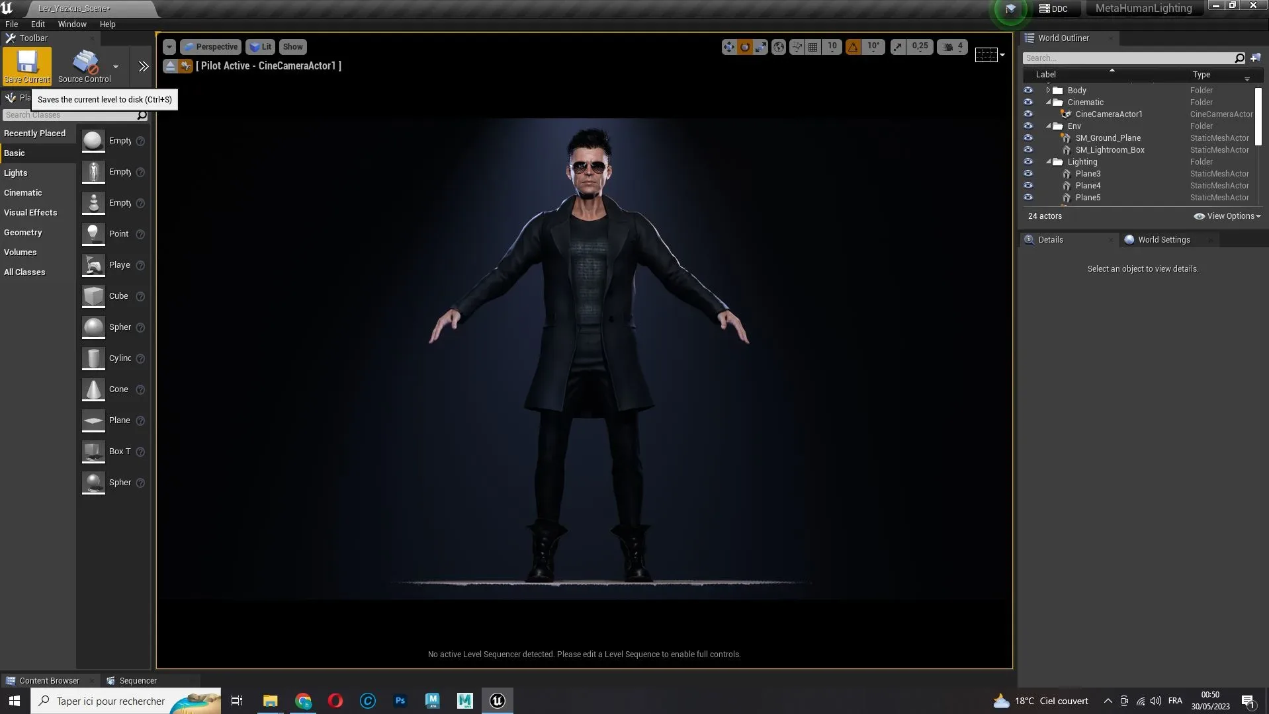Collapse the Env folder

tap(1049, 126)
